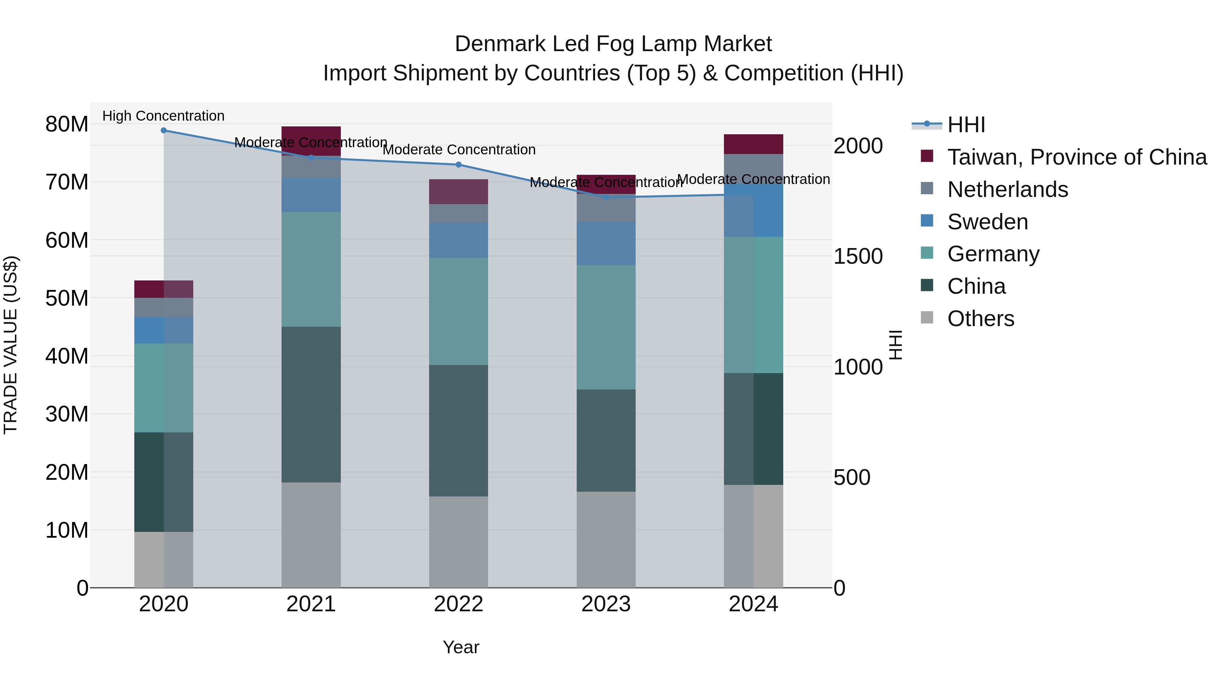Click the 80M left axis tick

pyautogui.click(x=67, y=124)
